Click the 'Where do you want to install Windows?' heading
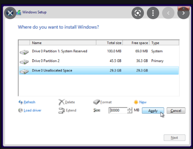193x149 pixels. (59, 27)
